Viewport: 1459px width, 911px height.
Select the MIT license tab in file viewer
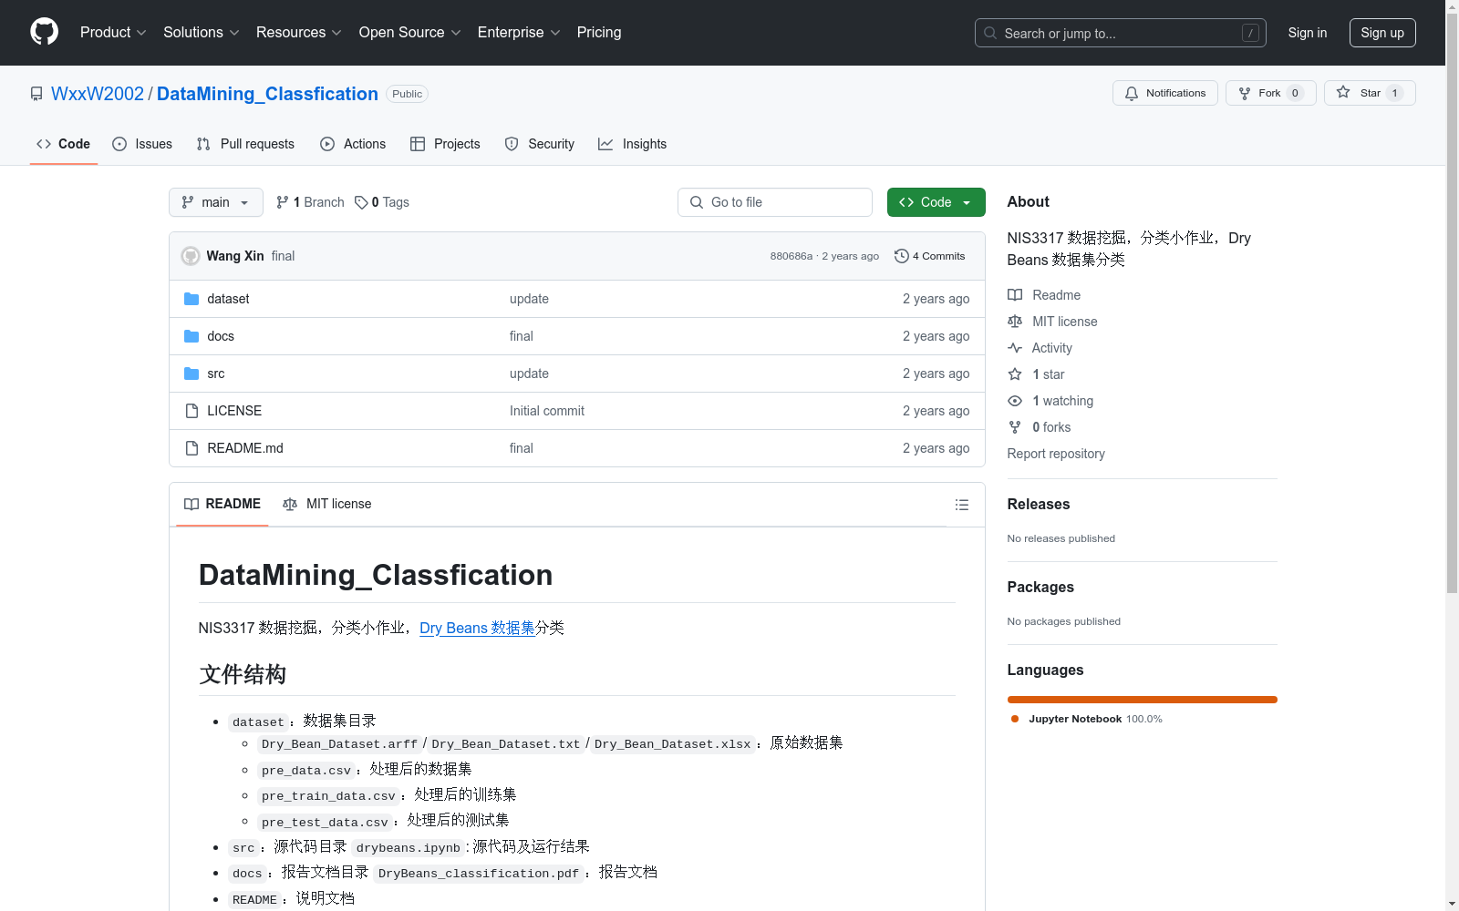pos(327,504)
